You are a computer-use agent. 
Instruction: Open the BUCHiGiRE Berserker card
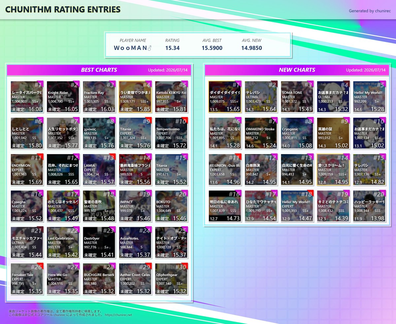99,279
